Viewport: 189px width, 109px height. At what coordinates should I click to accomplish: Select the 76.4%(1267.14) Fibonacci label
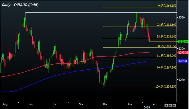tap(166, 67)
